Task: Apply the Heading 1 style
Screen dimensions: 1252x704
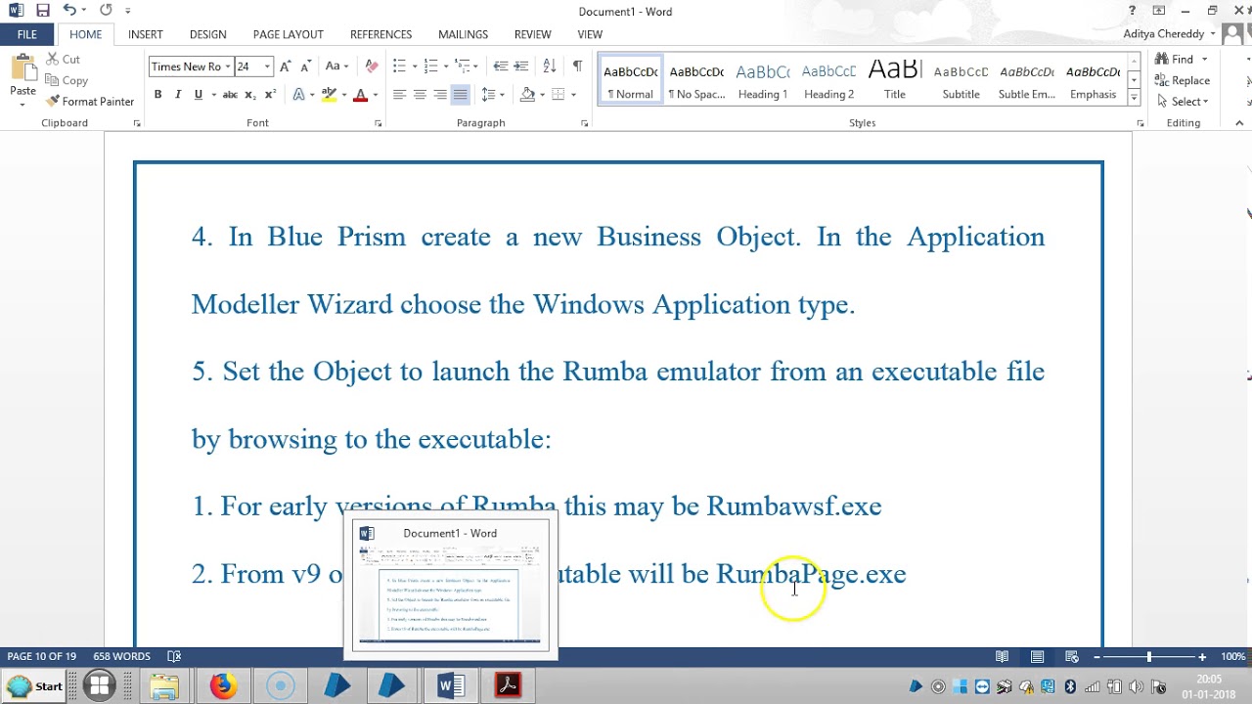Action: 763,81
